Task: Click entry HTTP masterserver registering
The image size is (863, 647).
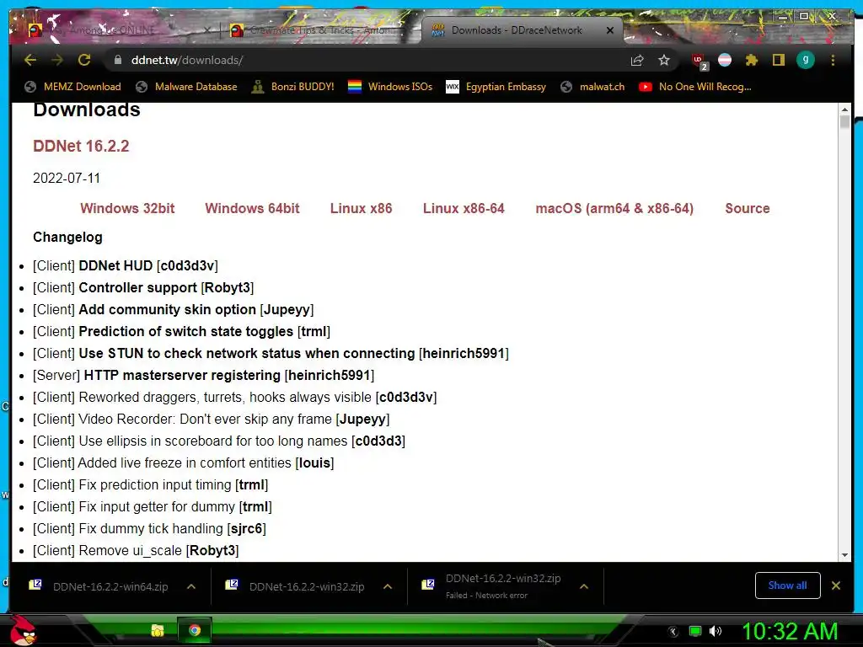Action: pos(204,375)
